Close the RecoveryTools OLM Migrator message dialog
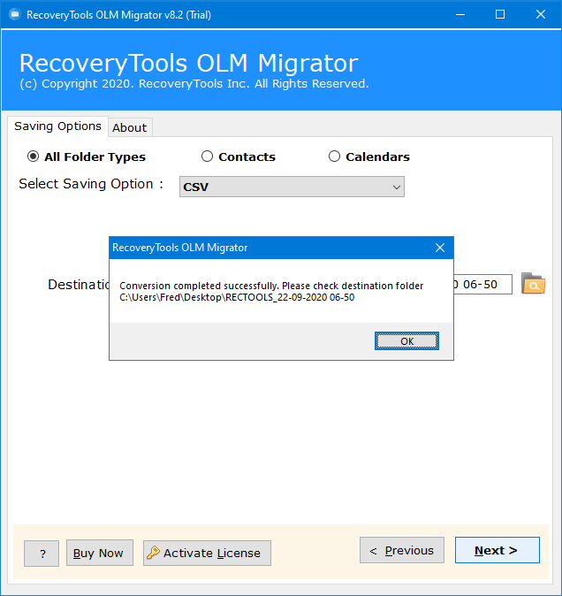The width and height of the screenshot is (562, 596). click(440, 248)
